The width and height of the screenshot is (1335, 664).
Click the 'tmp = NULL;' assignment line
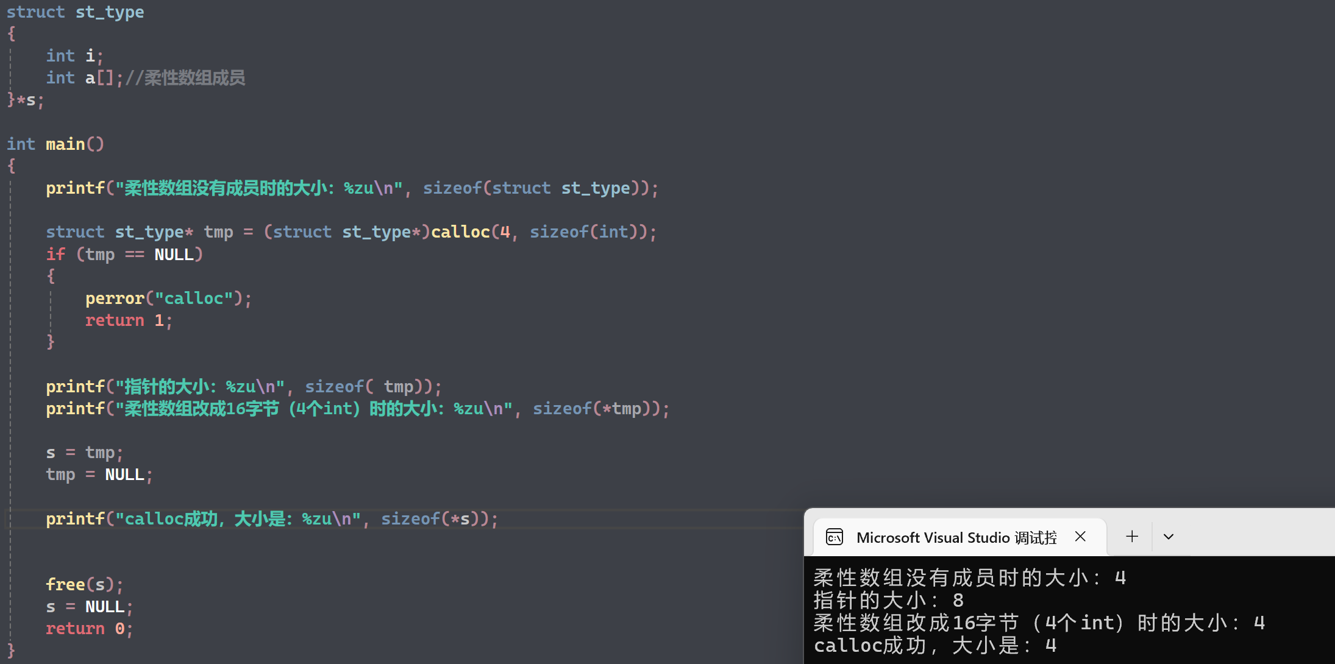(x=99, y=475)
